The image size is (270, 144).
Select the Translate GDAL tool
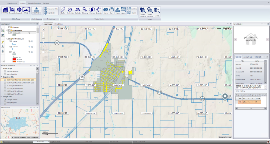pos(12,11)
